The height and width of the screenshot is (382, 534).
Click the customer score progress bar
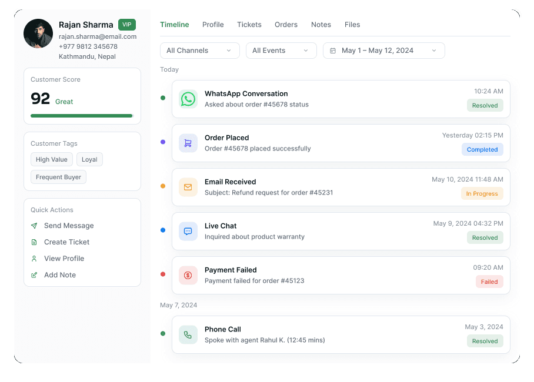pos(82,116)
